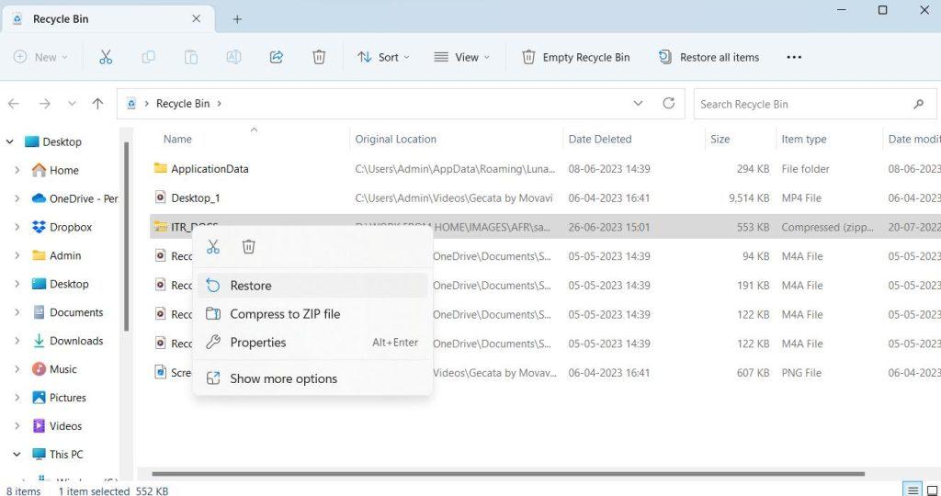Screen dimensions: 941x496
Task: Click the Desktop_1 video file icon
Action: [160, 197]
